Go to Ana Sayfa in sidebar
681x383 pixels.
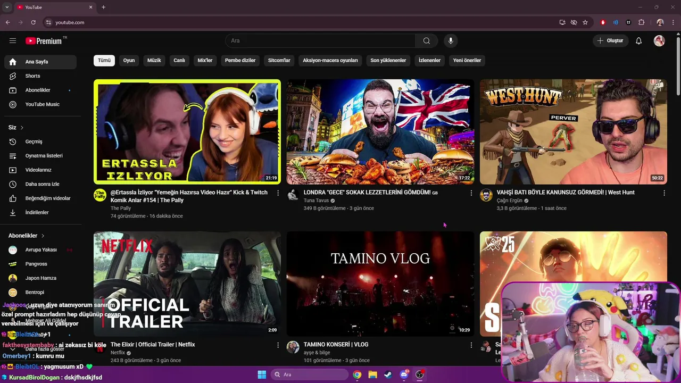tap(40, 62)
